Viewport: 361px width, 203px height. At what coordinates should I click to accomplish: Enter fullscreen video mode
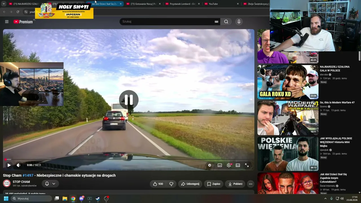tap(247, 165)
